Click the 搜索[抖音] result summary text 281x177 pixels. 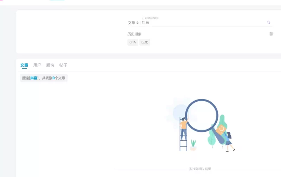pyautogui.click(x=44, y=78)
